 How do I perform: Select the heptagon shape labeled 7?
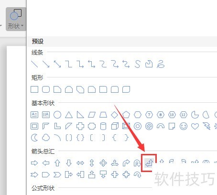click(149, 115)
